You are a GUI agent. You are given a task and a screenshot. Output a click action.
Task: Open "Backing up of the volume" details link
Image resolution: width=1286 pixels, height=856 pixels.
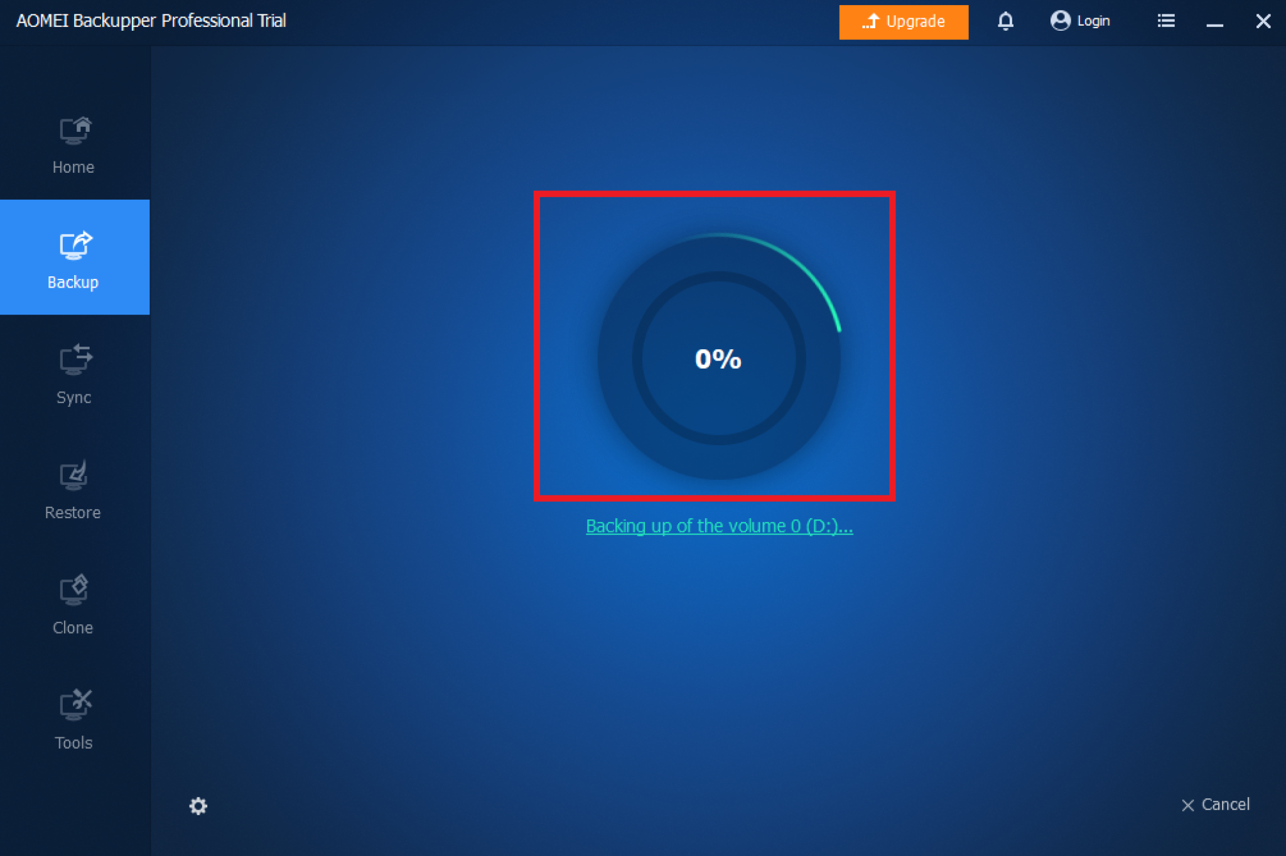pos(719,526)
